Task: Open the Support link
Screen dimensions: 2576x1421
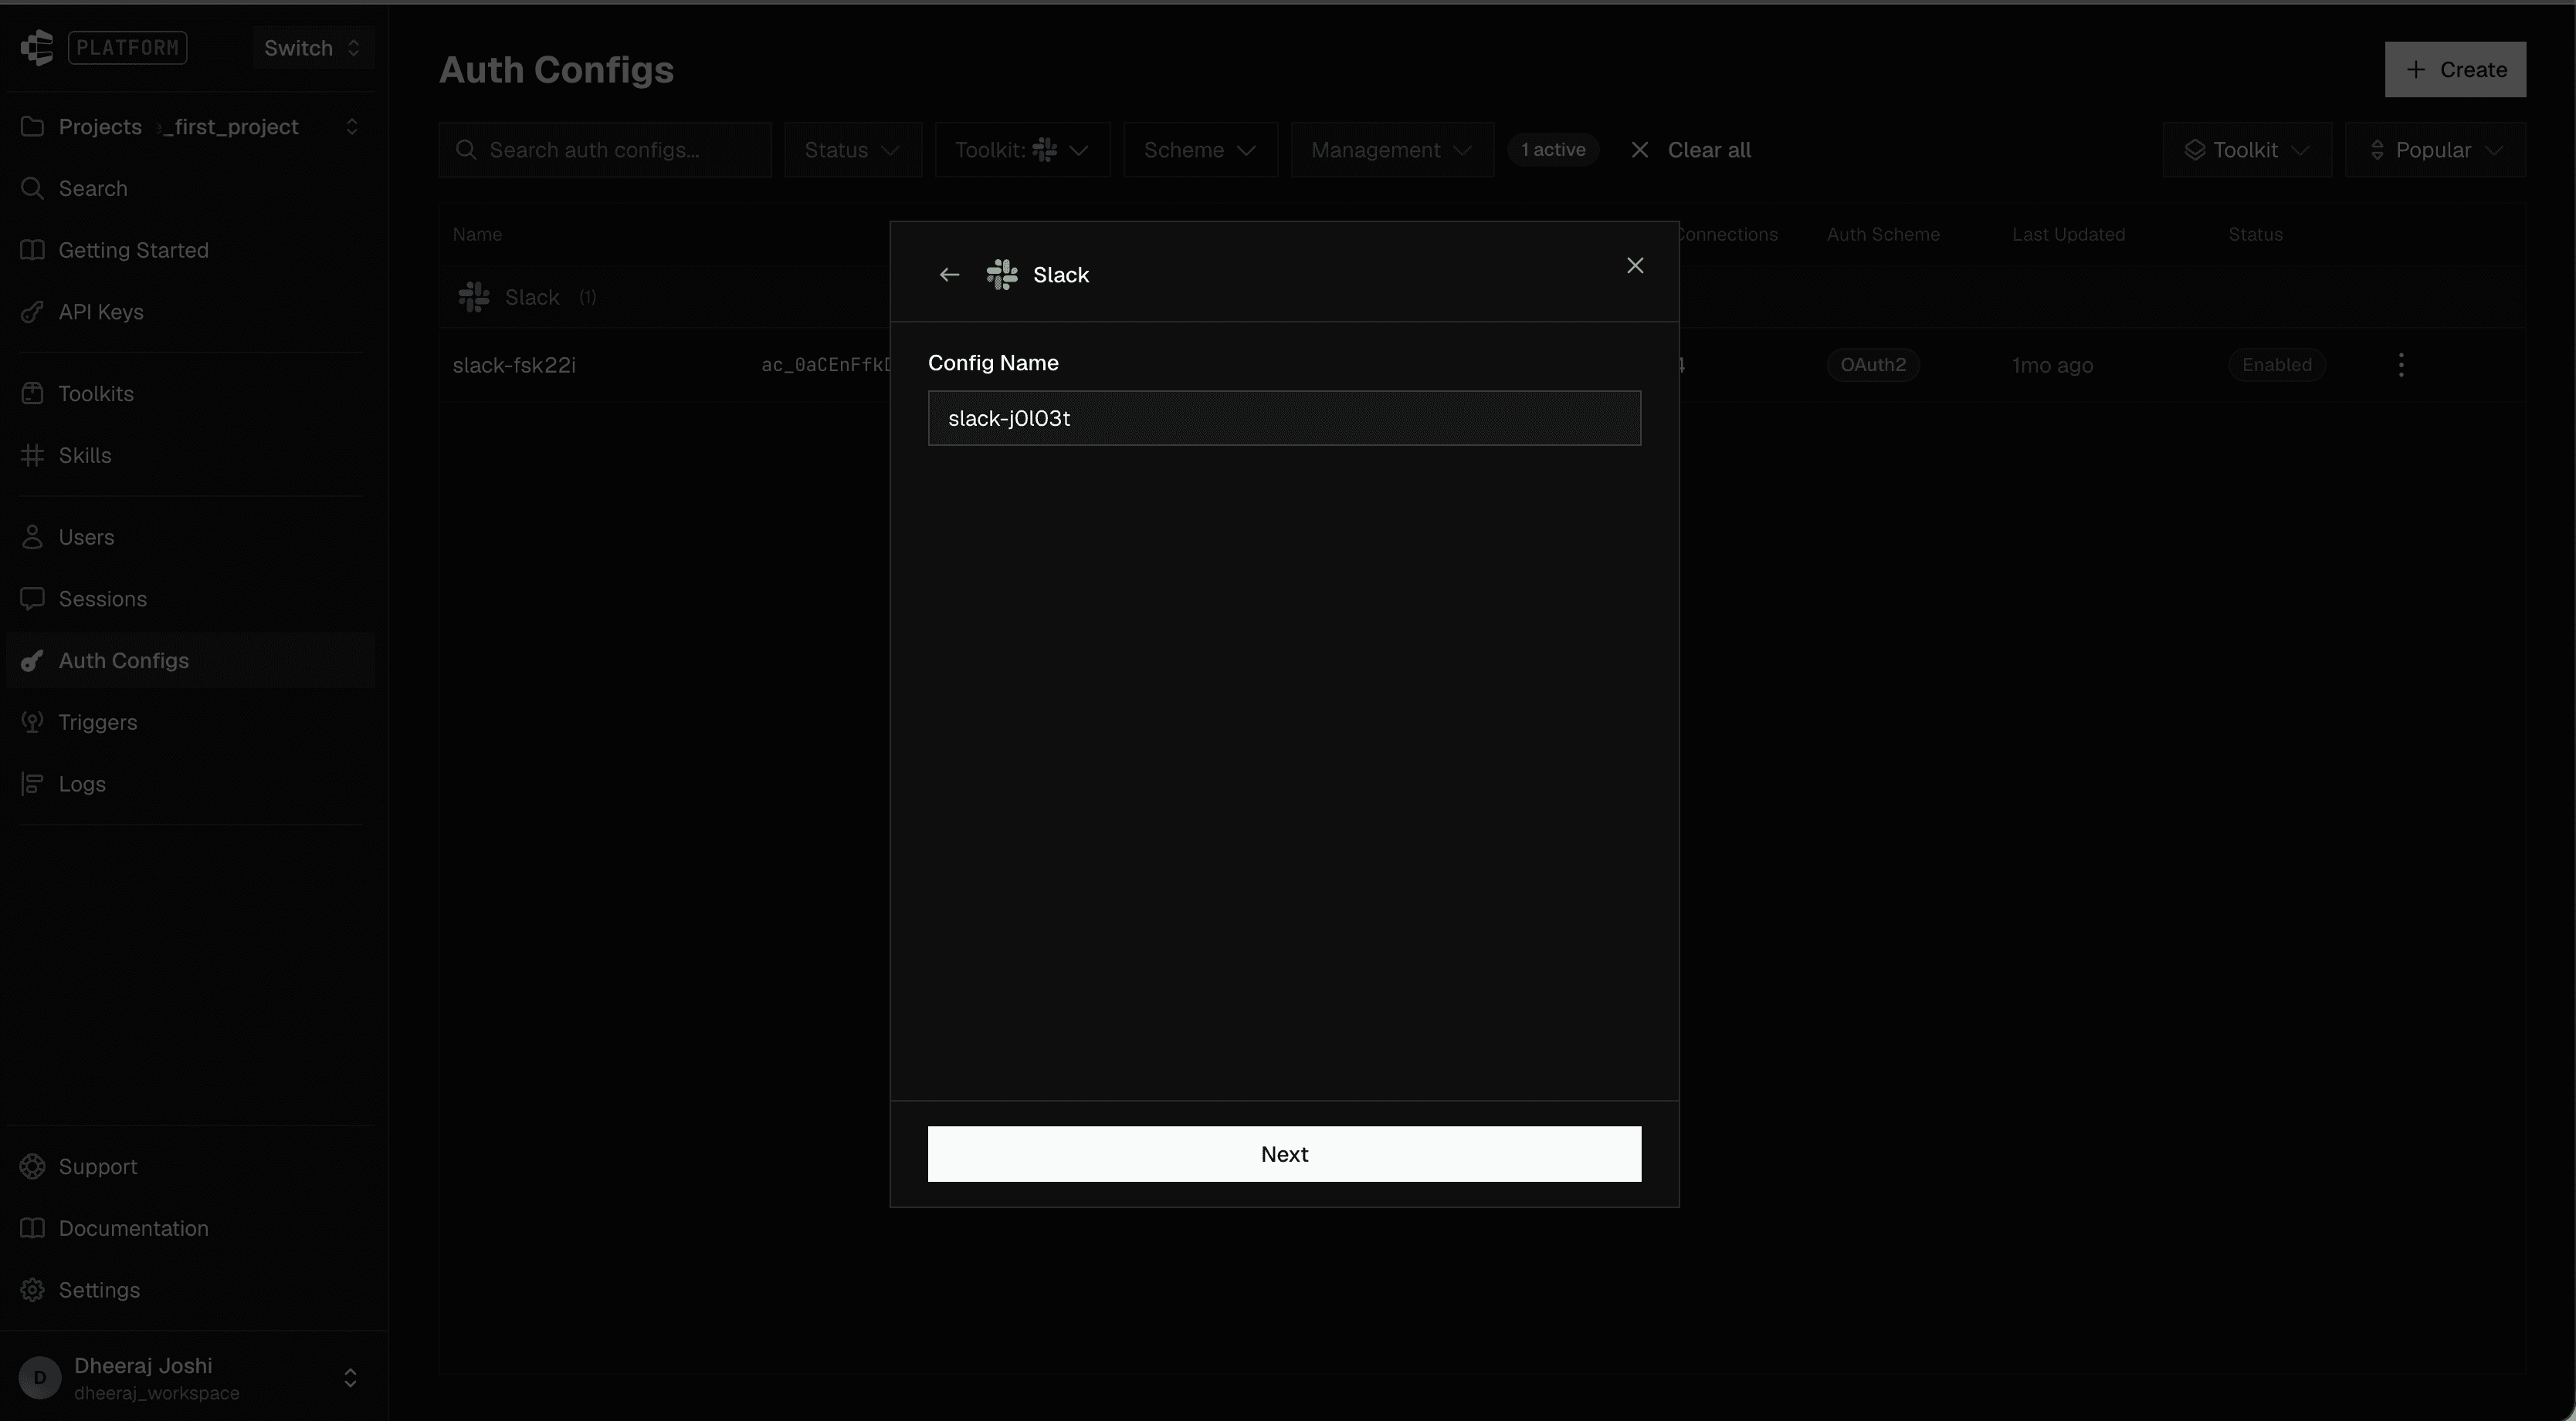Action: point(190,1167)
